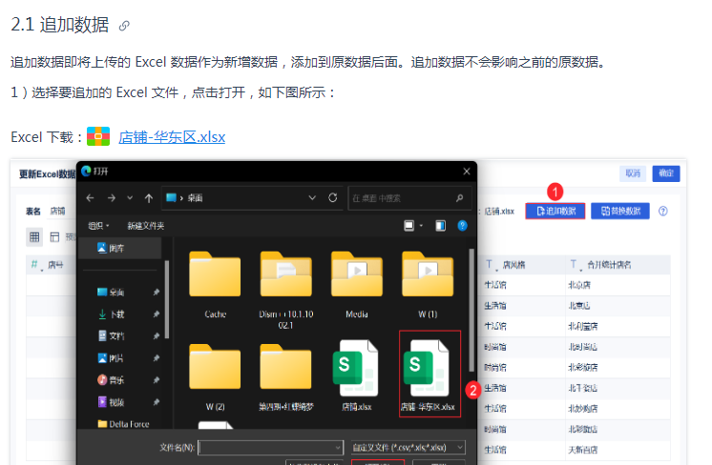Unpin 文档 using its pin icon
Screen dimensions: 712x465
pos(157,335)
